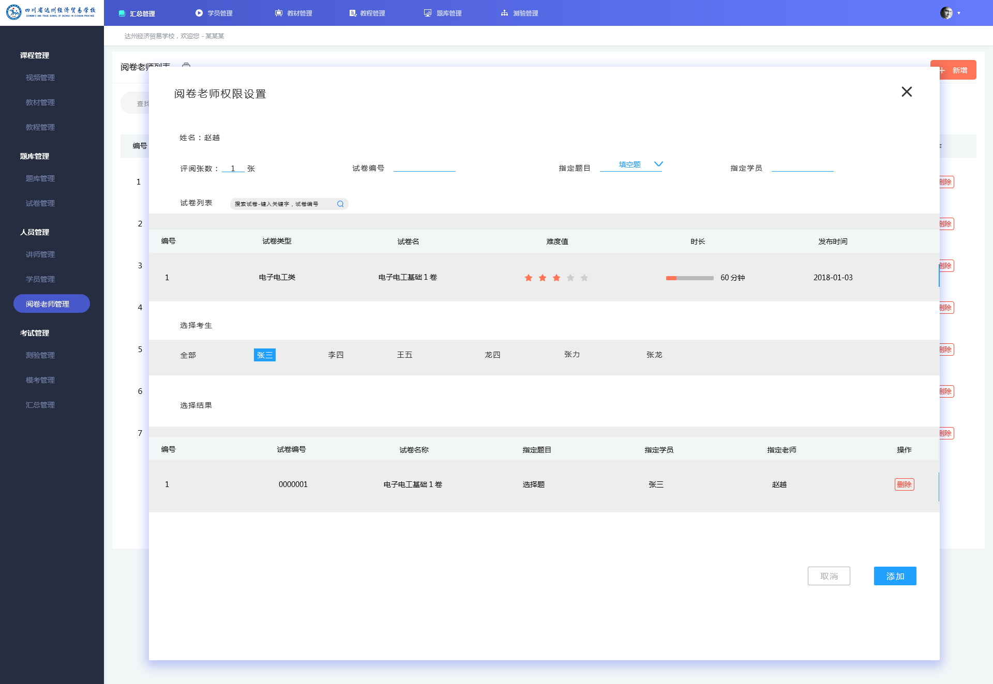Screen dimensions: 993x684
Task: Click the 60 分钟 duration progress bar
Action: coord(690,278)
